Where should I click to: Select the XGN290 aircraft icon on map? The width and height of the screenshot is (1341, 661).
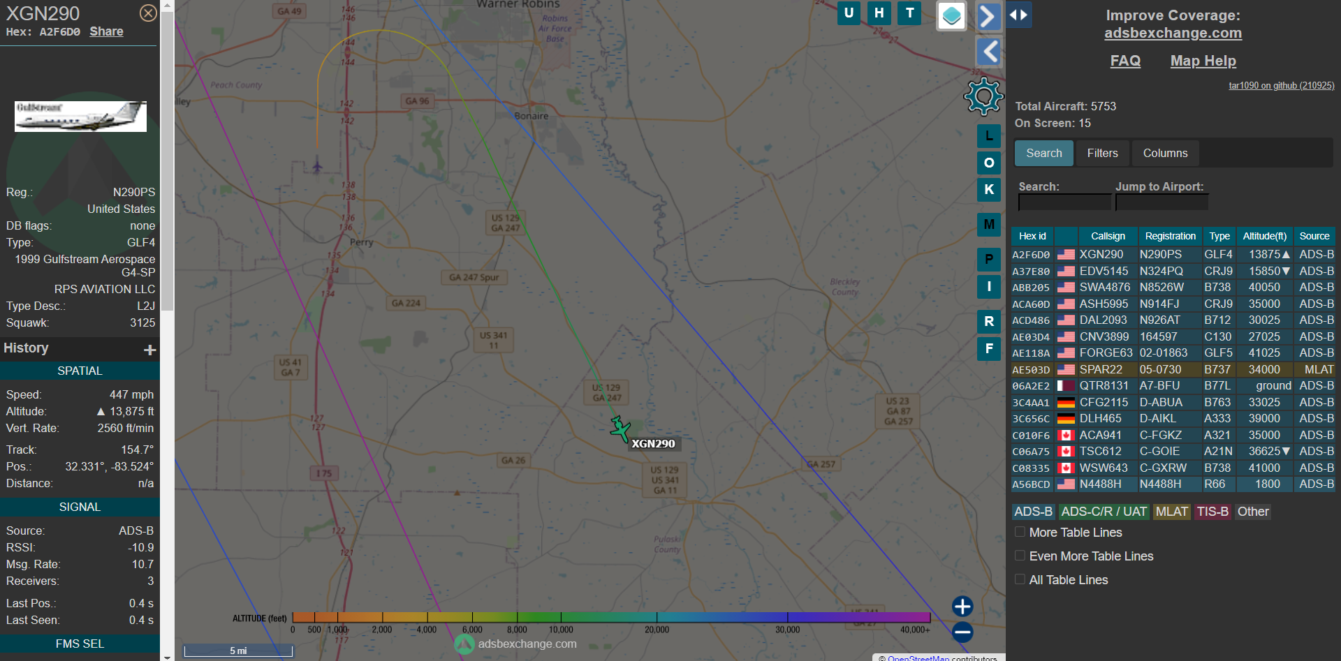pyautogui.click(x=620, y=429)
